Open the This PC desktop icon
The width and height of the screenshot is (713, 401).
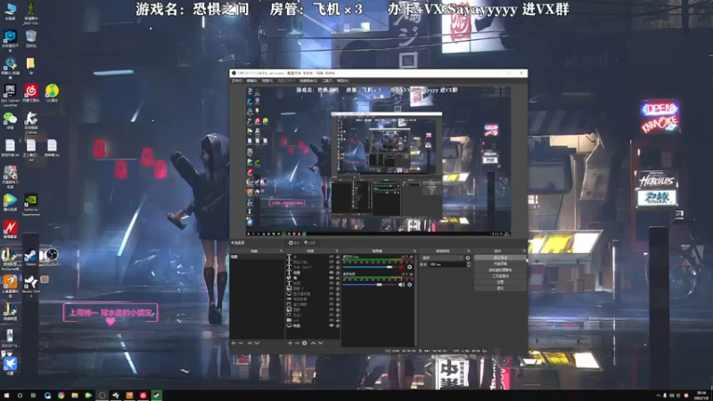[x=10, y=11]
